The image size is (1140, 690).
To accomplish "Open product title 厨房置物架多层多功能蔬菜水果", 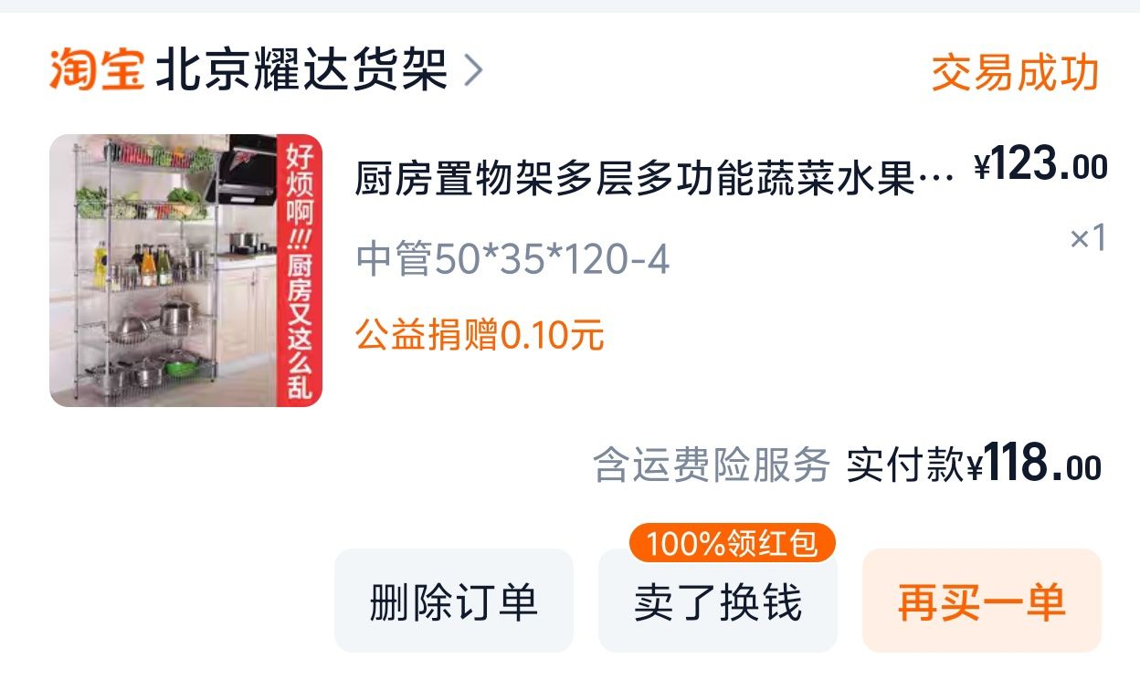I will [635, 178].
